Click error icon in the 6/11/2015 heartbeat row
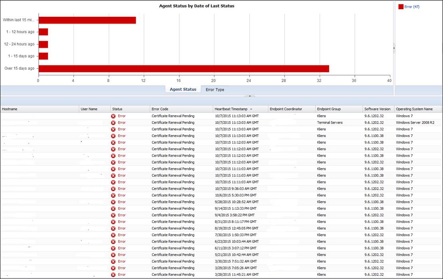This screenshot has width=443, height=279. [x=113, y=248]
